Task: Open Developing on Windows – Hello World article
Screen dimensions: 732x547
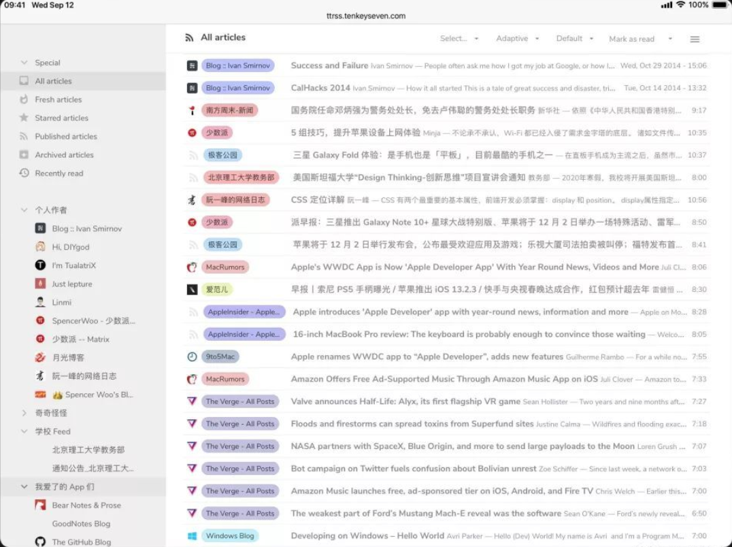Action: [367, 536]
